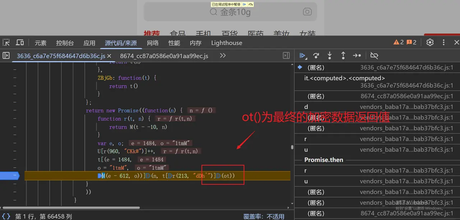Resume script execution in debugger toolbar
This screenshot has width=460, height=220.
click(x=303, y=56)
